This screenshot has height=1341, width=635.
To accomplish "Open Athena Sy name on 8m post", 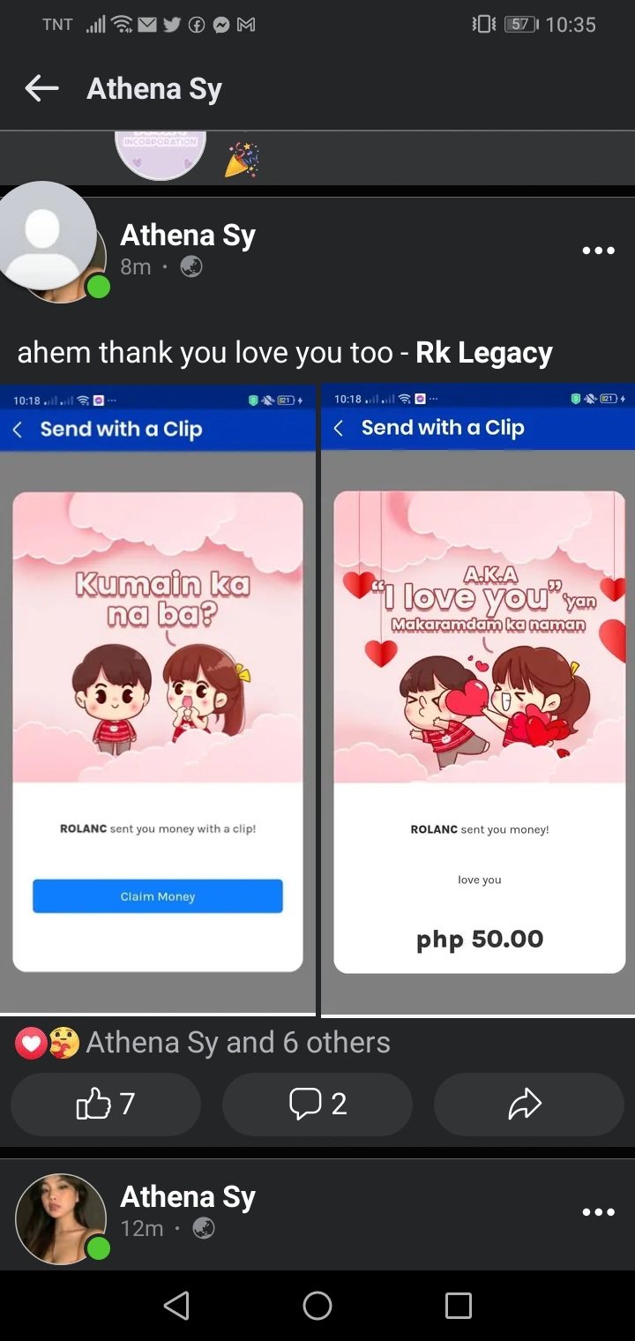I will pos(188,236).
